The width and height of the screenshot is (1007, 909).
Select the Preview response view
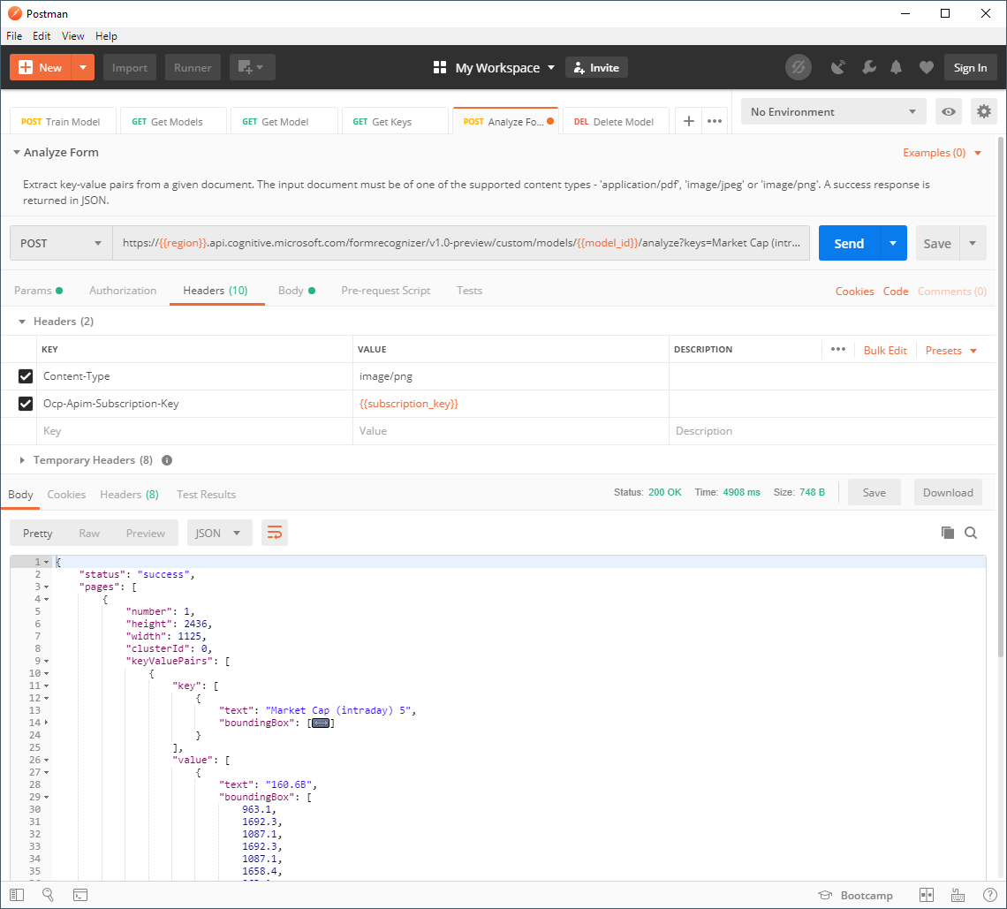pyautogui.click(x=146, y=534)
